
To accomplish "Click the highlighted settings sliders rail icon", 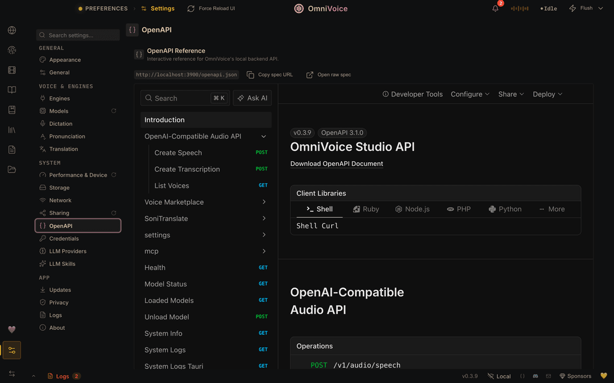I will [12, 350].
